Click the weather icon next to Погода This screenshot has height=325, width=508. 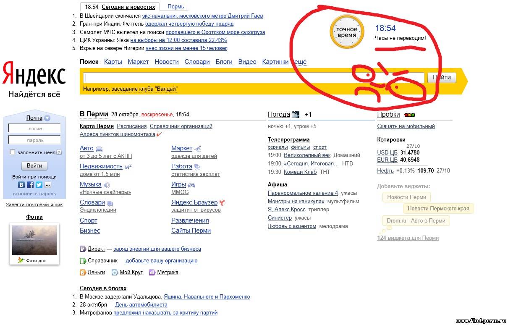296,115
